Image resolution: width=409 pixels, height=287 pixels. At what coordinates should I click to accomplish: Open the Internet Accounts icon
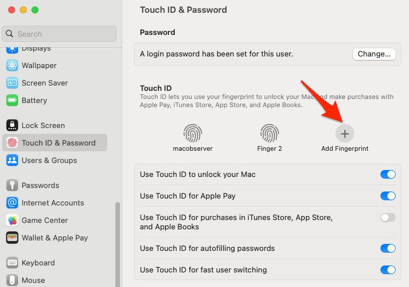coord(12,203)
